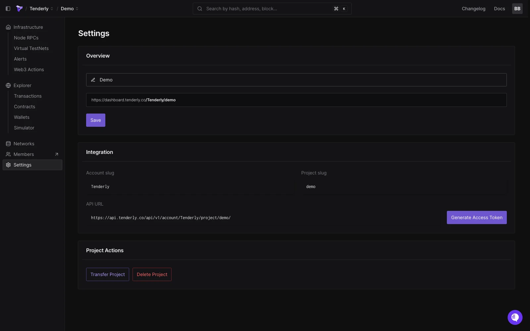Click Transfer Project button
The image size is (530, 331).
(108, 274)
